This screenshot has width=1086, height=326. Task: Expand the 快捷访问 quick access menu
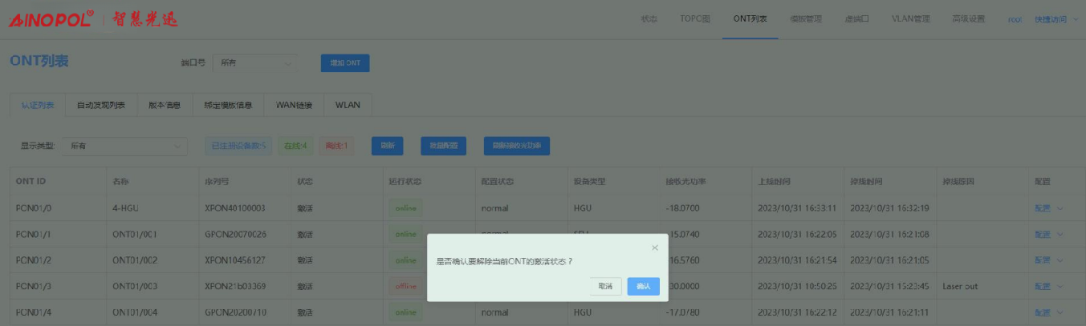(x=1055, y=19)
